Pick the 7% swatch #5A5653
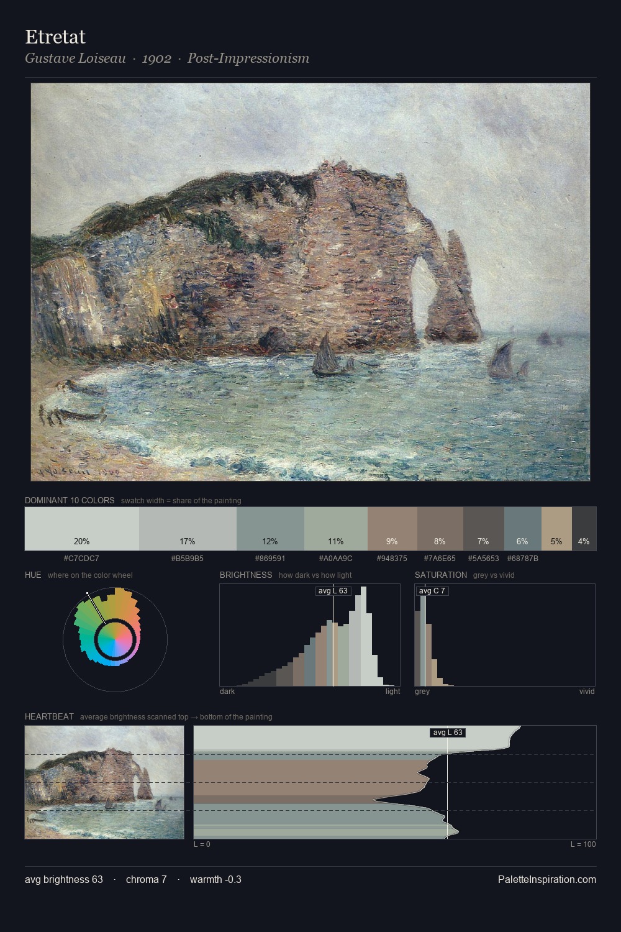This screenshot has width=621, height=932. point(484,529)
